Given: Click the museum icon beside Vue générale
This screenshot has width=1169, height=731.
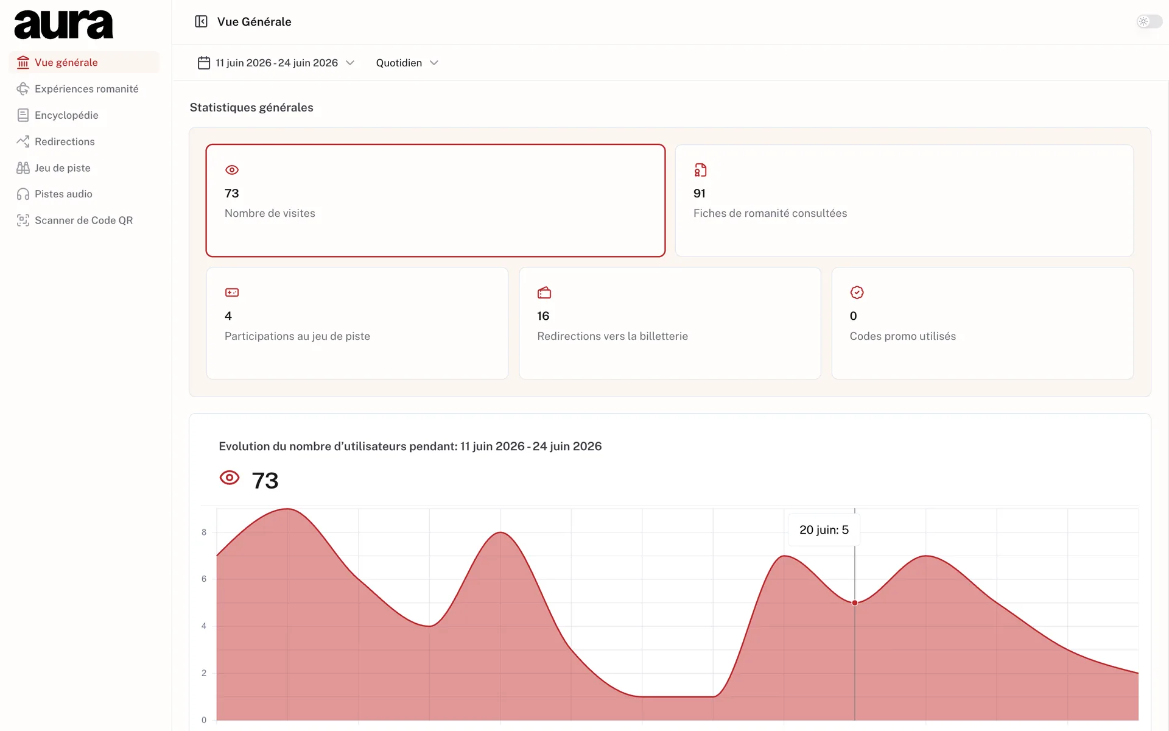Looking at the screenshot, I should click(23, 63).
